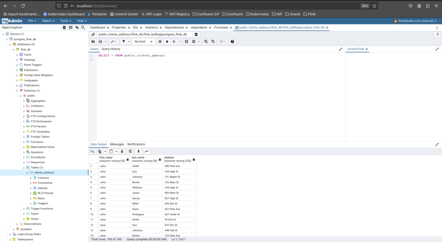The height and width of the screenshot is (242, 442).
Task: Open the filter options dropdown arrow
Action: coord(129,42)
